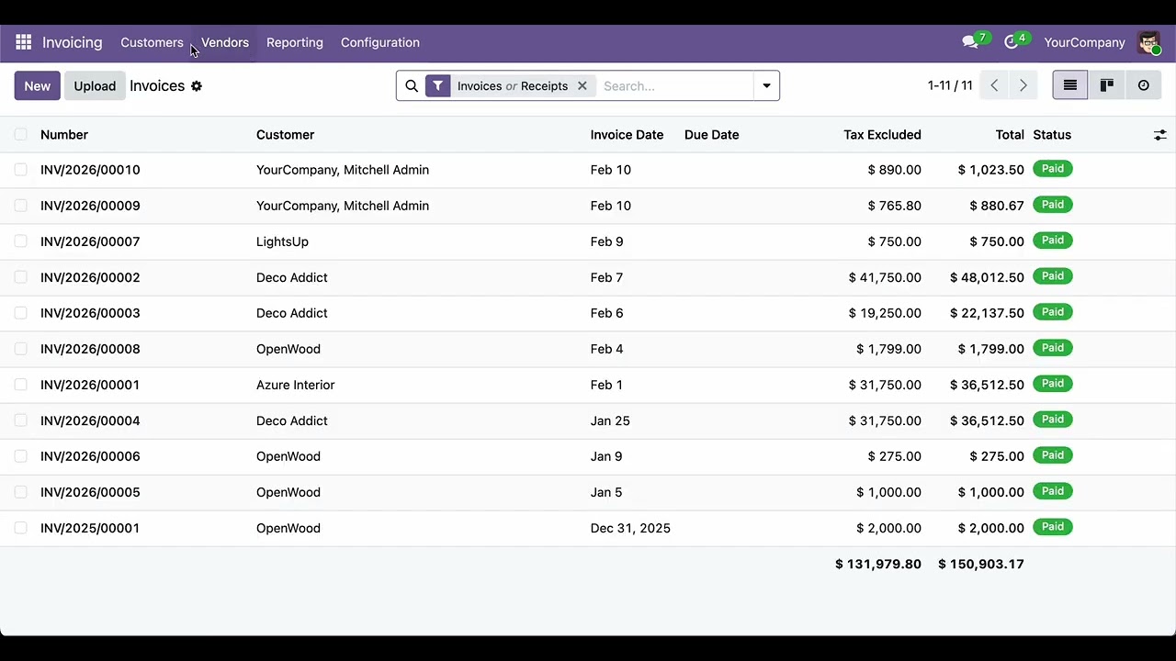
Task: Go to previous page arrow
Action: pos(994,85)
